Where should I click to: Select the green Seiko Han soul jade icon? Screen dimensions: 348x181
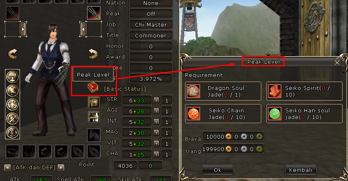(x=275, y=114)
